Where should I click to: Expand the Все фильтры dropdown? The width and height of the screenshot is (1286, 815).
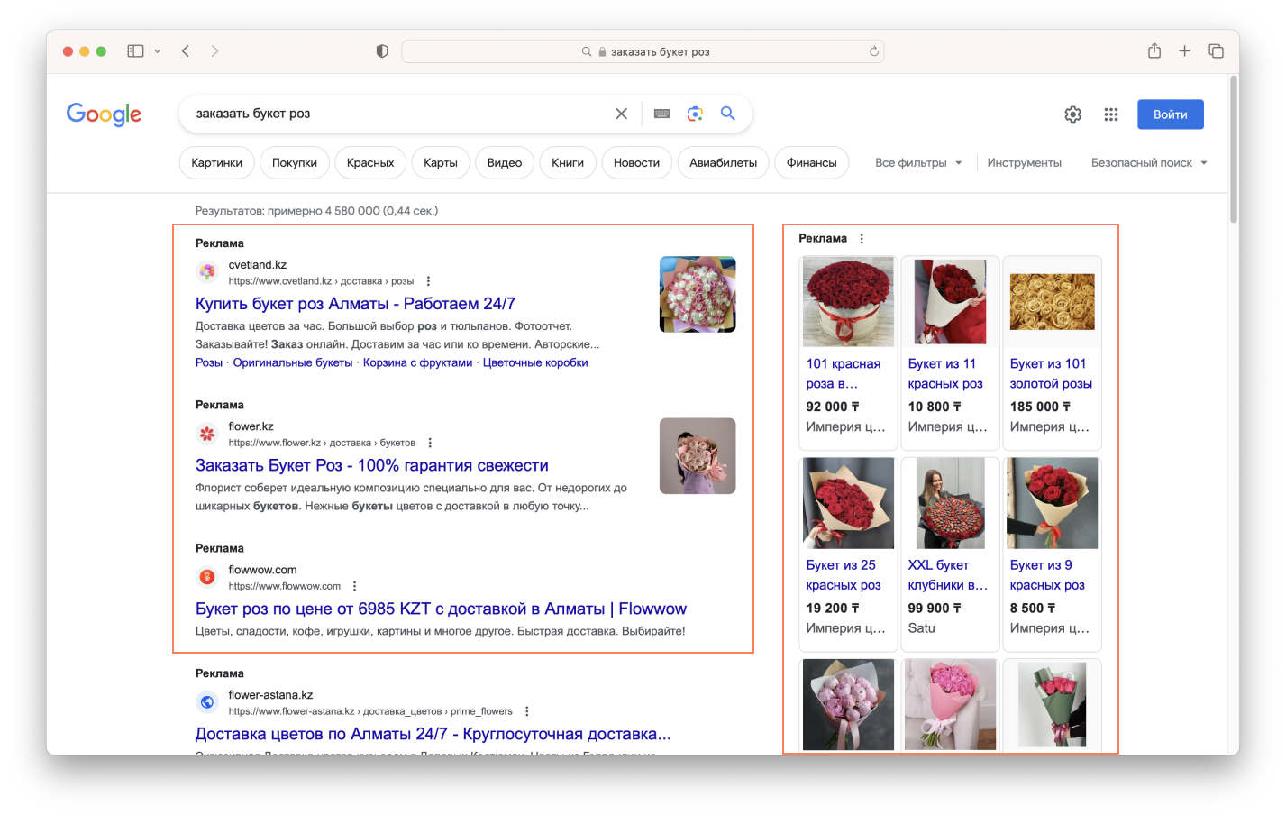918,163
